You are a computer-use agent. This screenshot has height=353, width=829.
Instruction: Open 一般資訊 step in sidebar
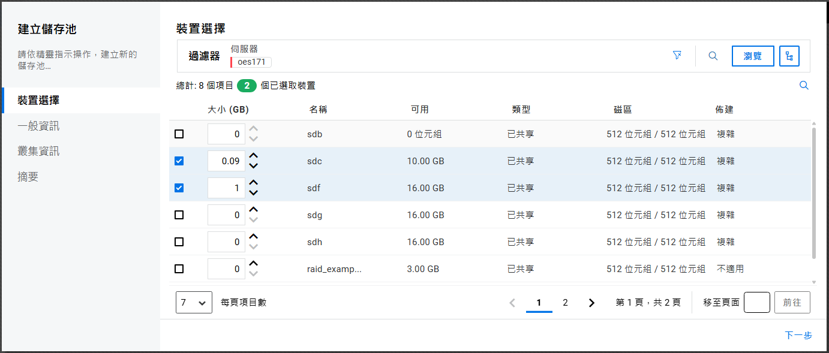coord(38,126)
